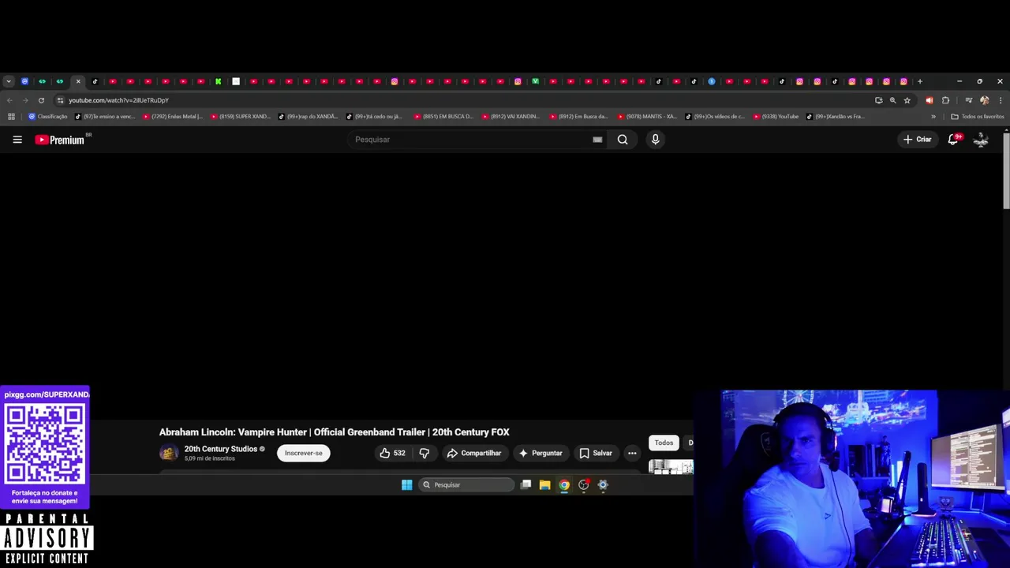Share the video via Compartilhar

pos(474,453)
